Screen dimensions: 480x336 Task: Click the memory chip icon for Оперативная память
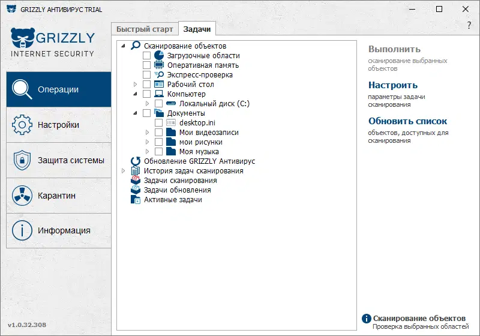click(x=159, y=65)
